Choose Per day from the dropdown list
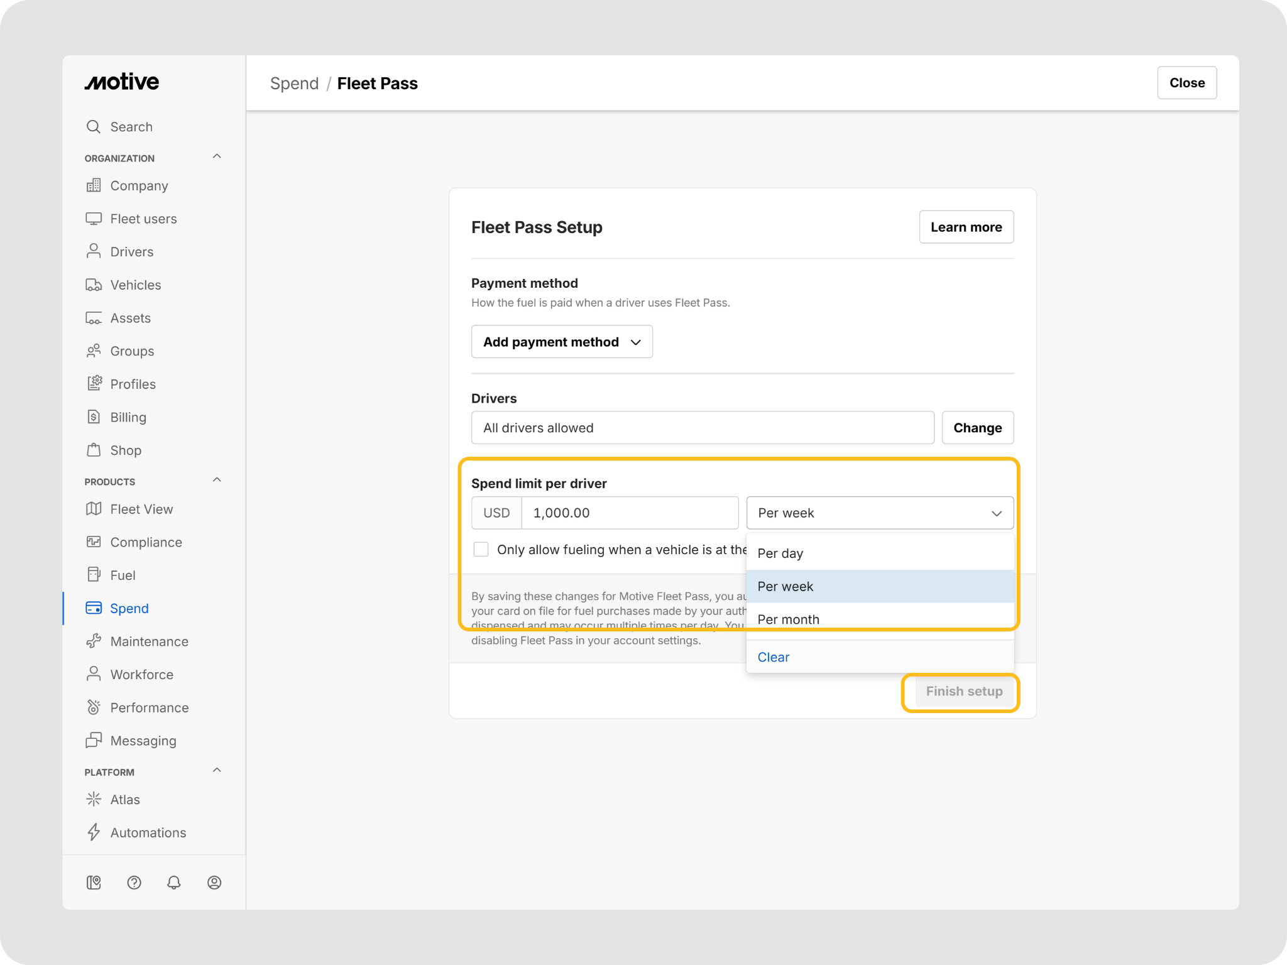Screen dimensions: 1287x965 point(880,553)
